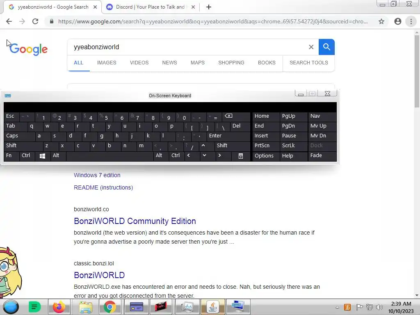Screen dimensions: 420x315
Task: Click the backspace key icon on keyboard
Action: (237, 116)
